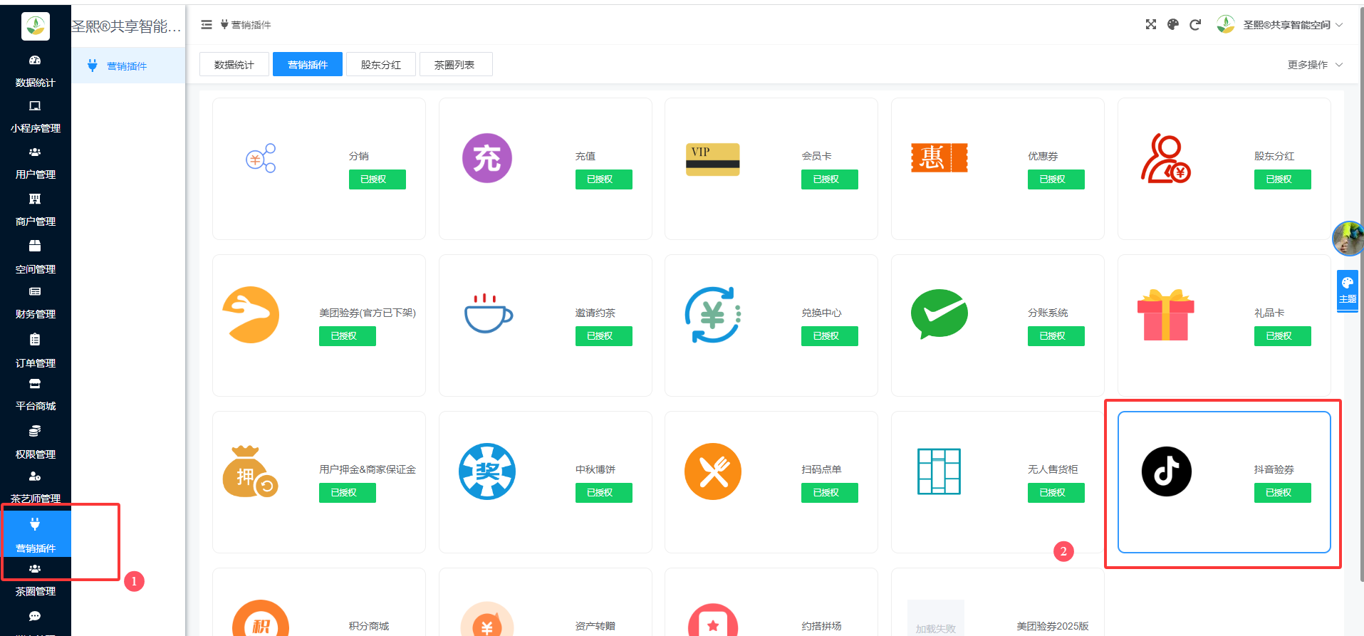This screenshot has height=636, width=1364.
Task: Open the 抖音验券 TikTok icon
Action: click(1166, 471)
